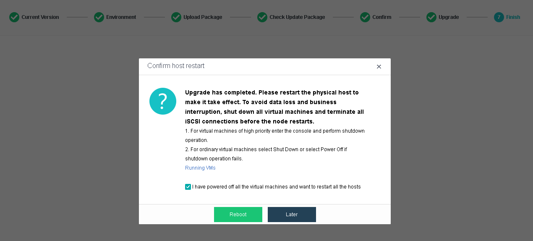Click the Current Version step label
Viewport: 533px width, 241px height.
(40, 17)
